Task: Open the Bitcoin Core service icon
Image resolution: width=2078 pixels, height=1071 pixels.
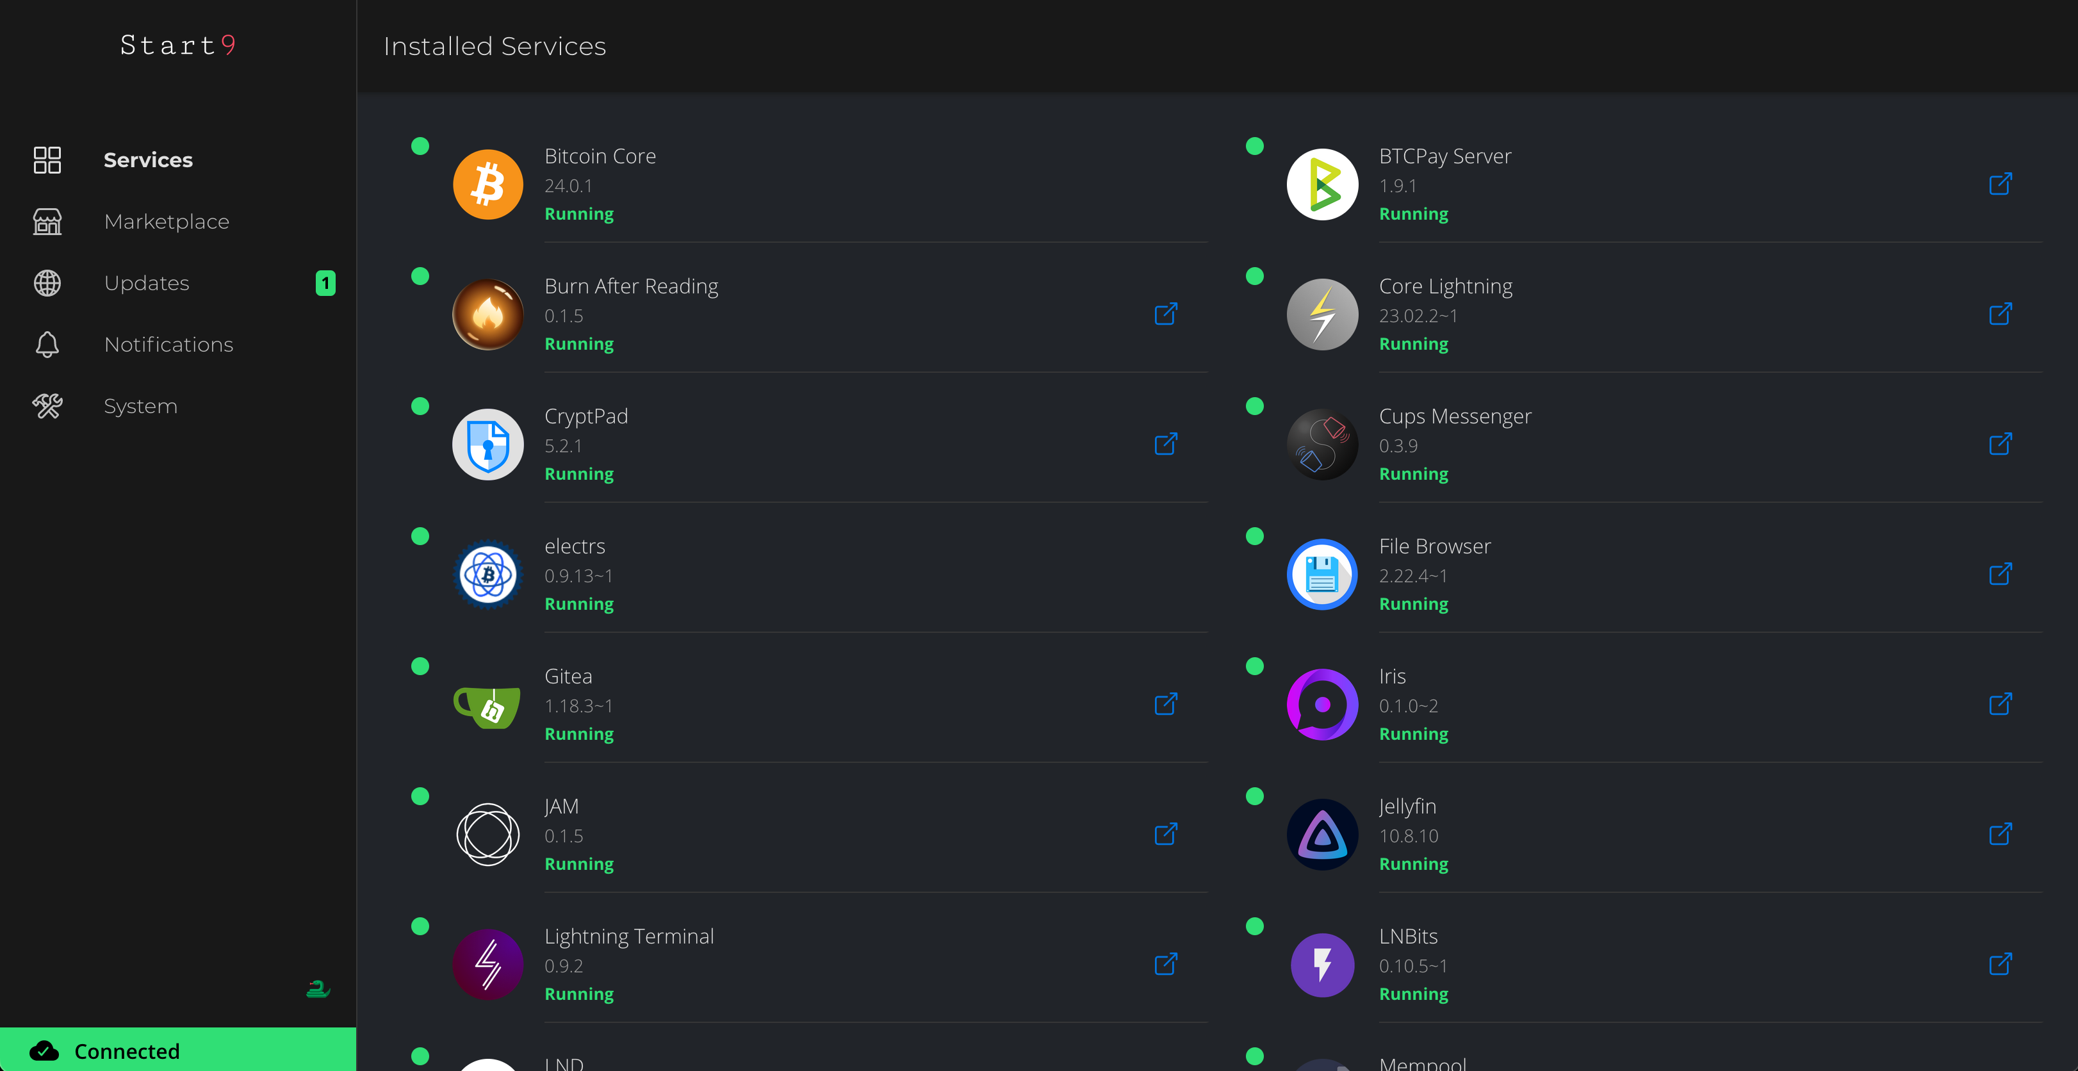Action: 488,184
